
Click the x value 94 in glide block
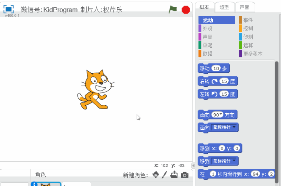click(x=256, y=174)
